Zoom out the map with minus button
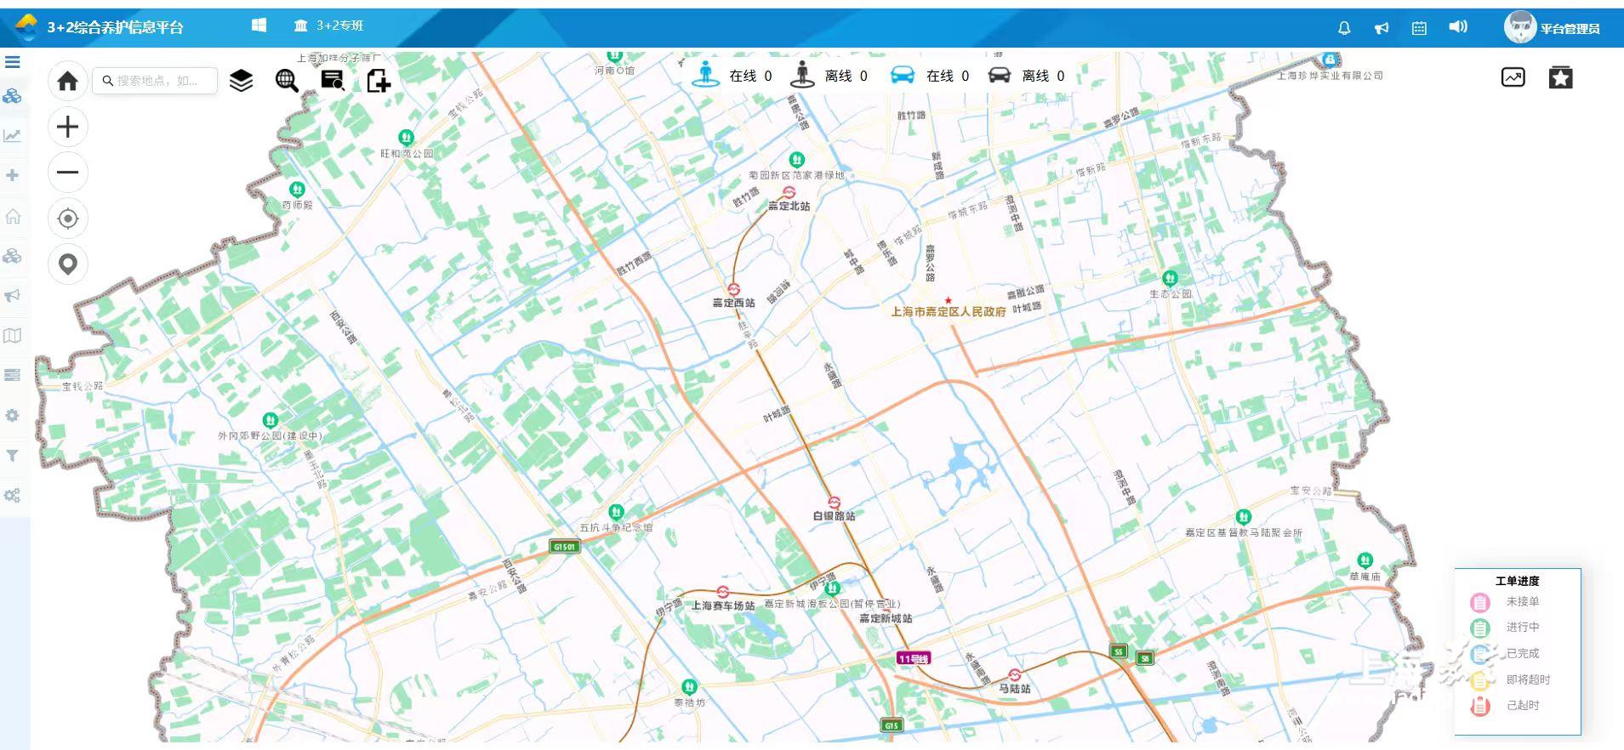The width and height of the screenshot is (1624, 750). click(x=67, y=173)
